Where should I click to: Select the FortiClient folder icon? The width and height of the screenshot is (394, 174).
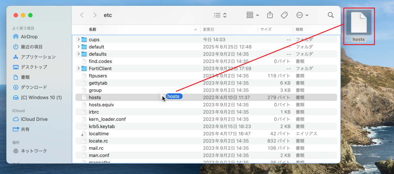coord(84,69)
